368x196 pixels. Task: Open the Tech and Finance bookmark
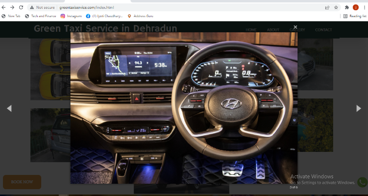coord(40,16)
